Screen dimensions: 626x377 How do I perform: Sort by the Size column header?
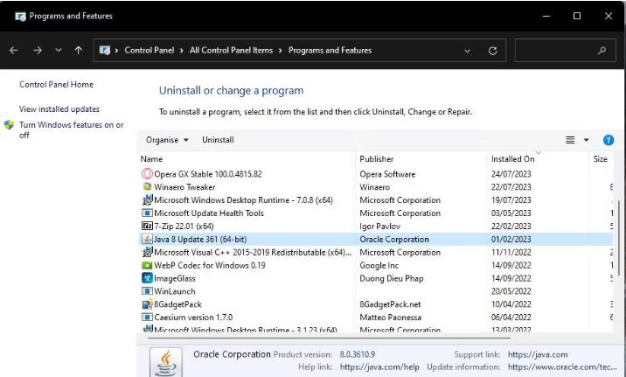(600, 159)
